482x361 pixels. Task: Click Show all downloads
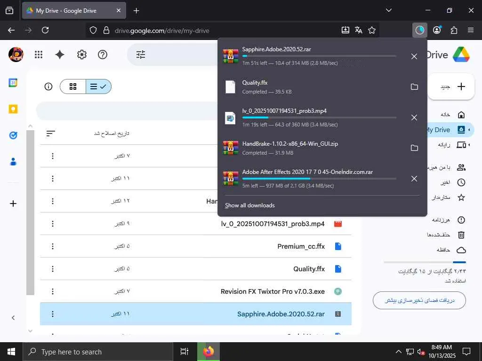(x=249, y=205)
